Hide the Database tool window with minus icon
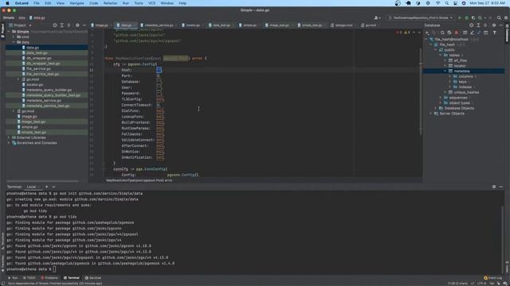510x286 pixels. 501,25
